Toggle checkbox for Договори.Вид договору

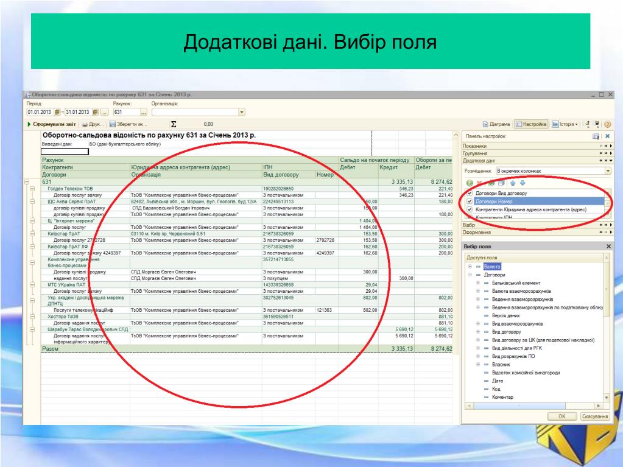point(470,194)
